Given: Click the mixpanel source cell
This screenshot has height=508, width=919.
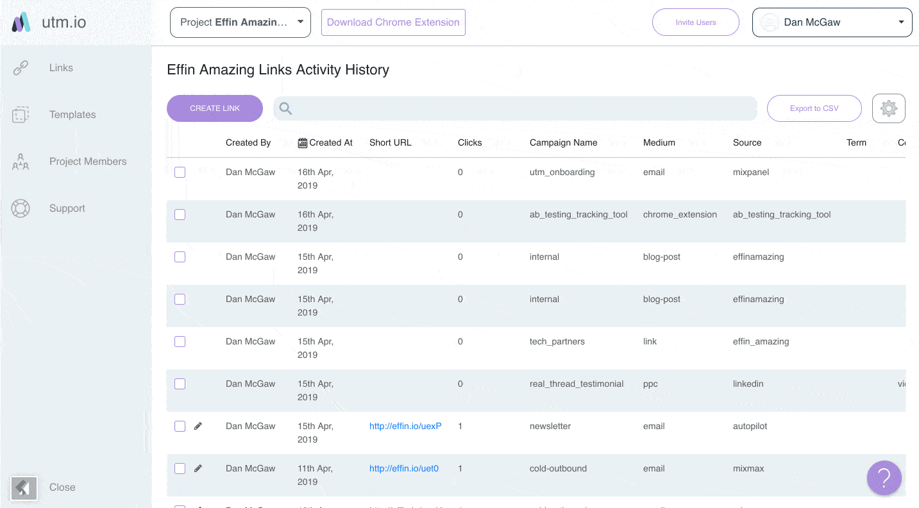Looking at the screenshot, I should point(752,172).
